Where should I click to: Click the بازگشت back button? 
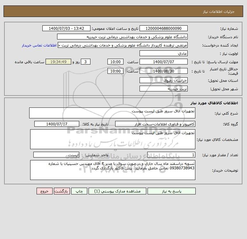coord(62,191)
